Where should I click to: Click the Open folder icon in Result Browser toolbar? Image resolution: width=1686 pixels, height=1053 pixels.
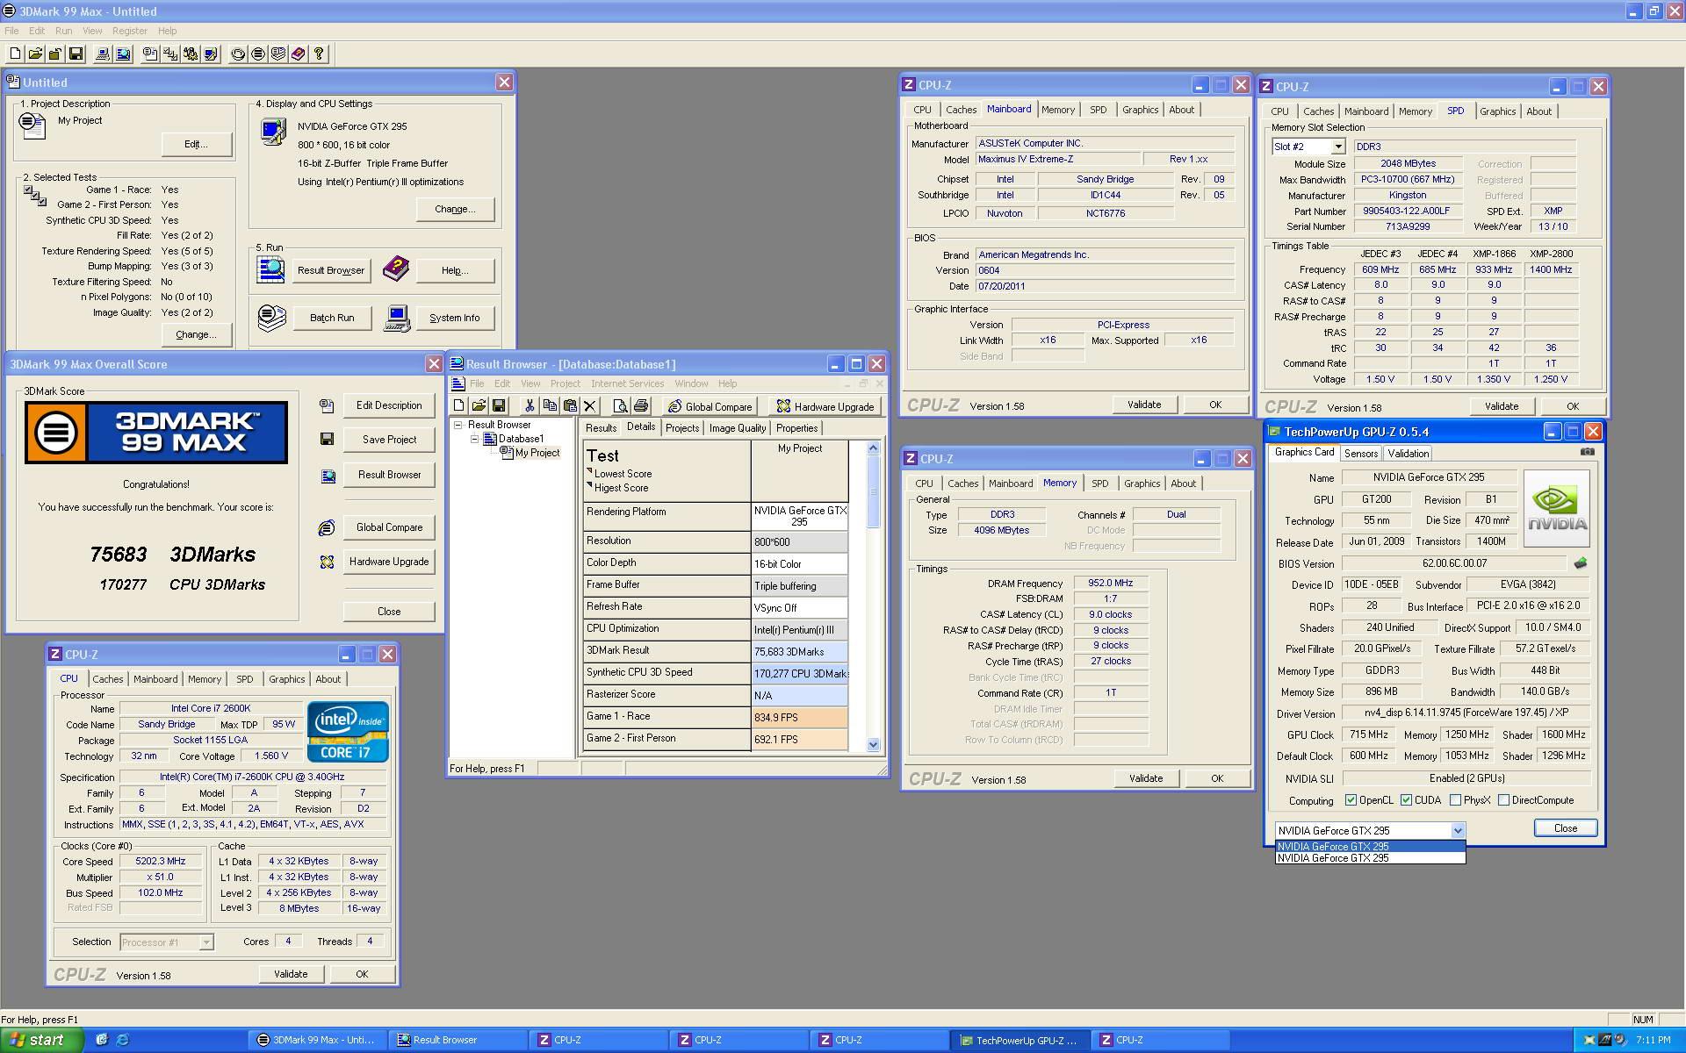479,405
